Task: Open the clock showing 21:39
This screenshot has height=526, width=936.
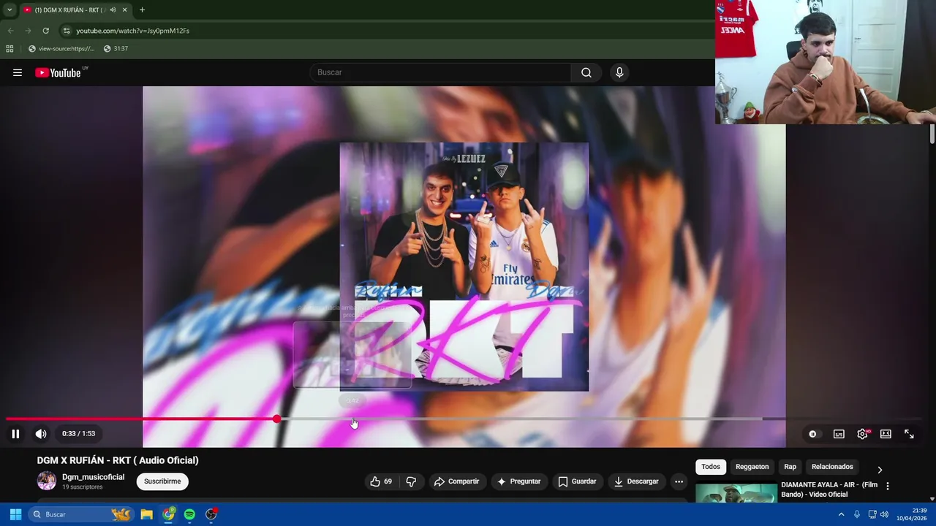Action: pos(911,514)
